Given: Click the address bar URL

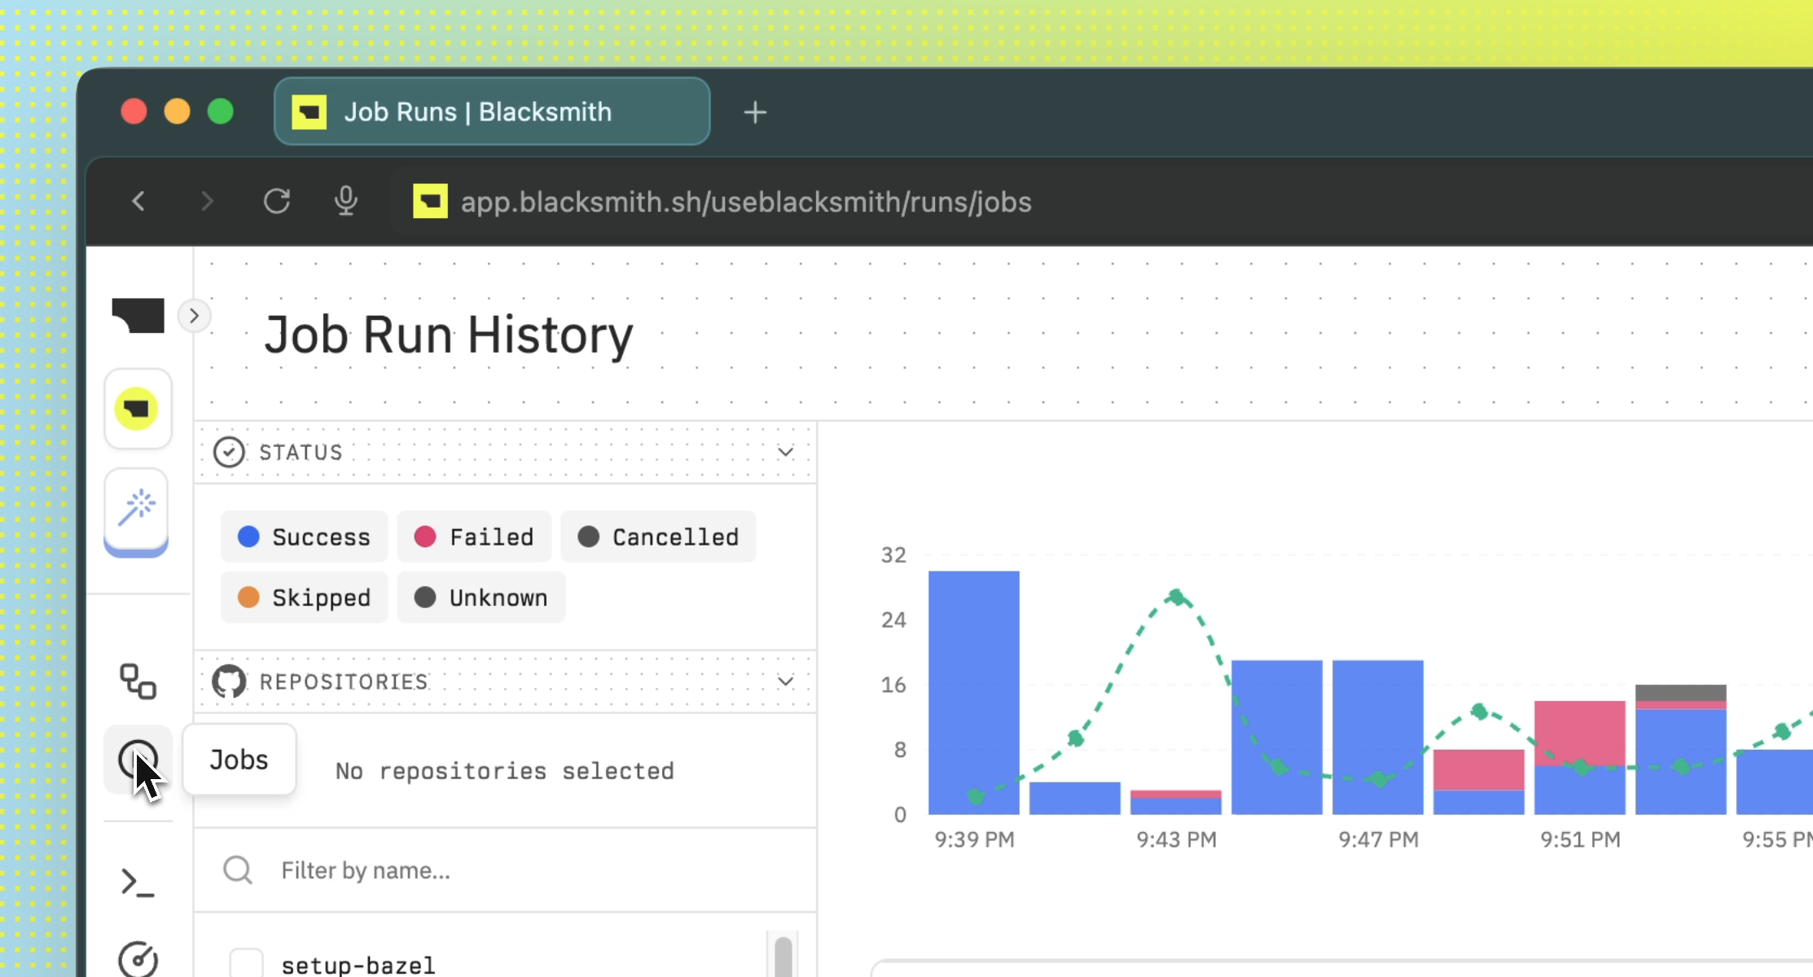Looking at the screenshot, I should (x=746, y=202).
